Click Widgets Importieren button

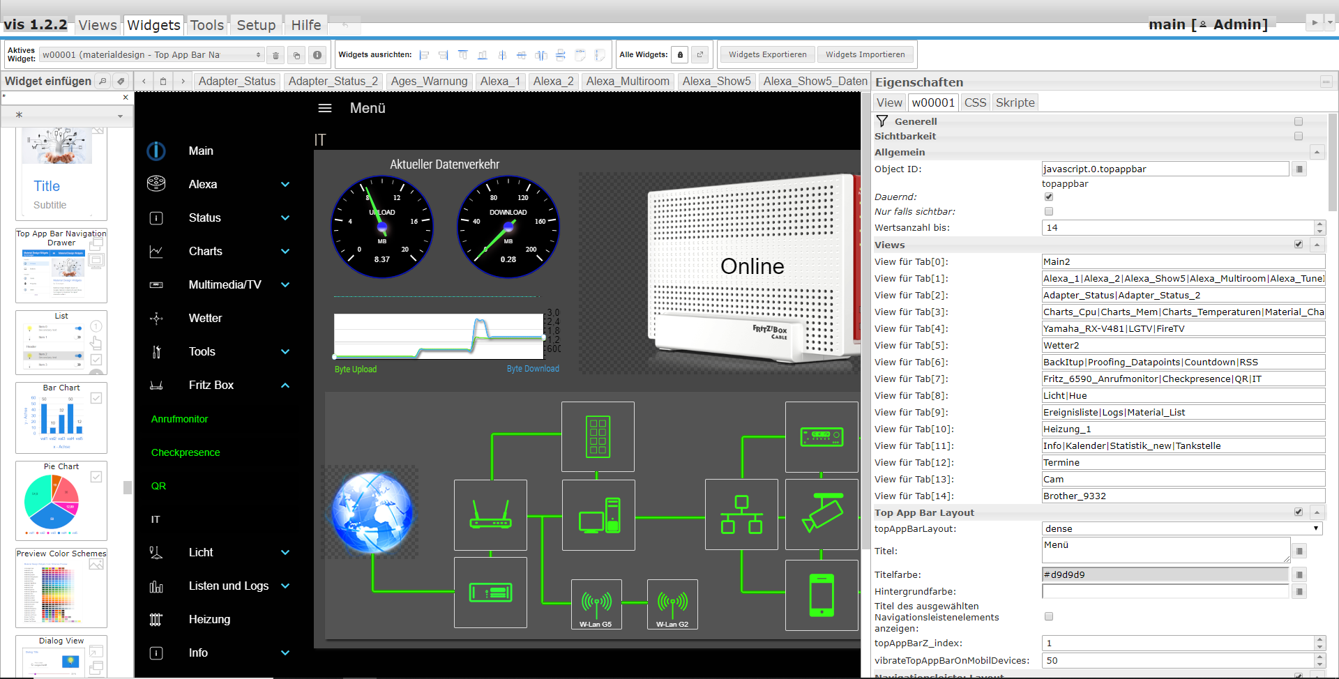click(x=865, y=54)
